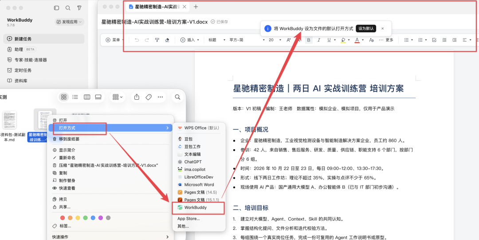Select the format painter tool

(157, 40)
